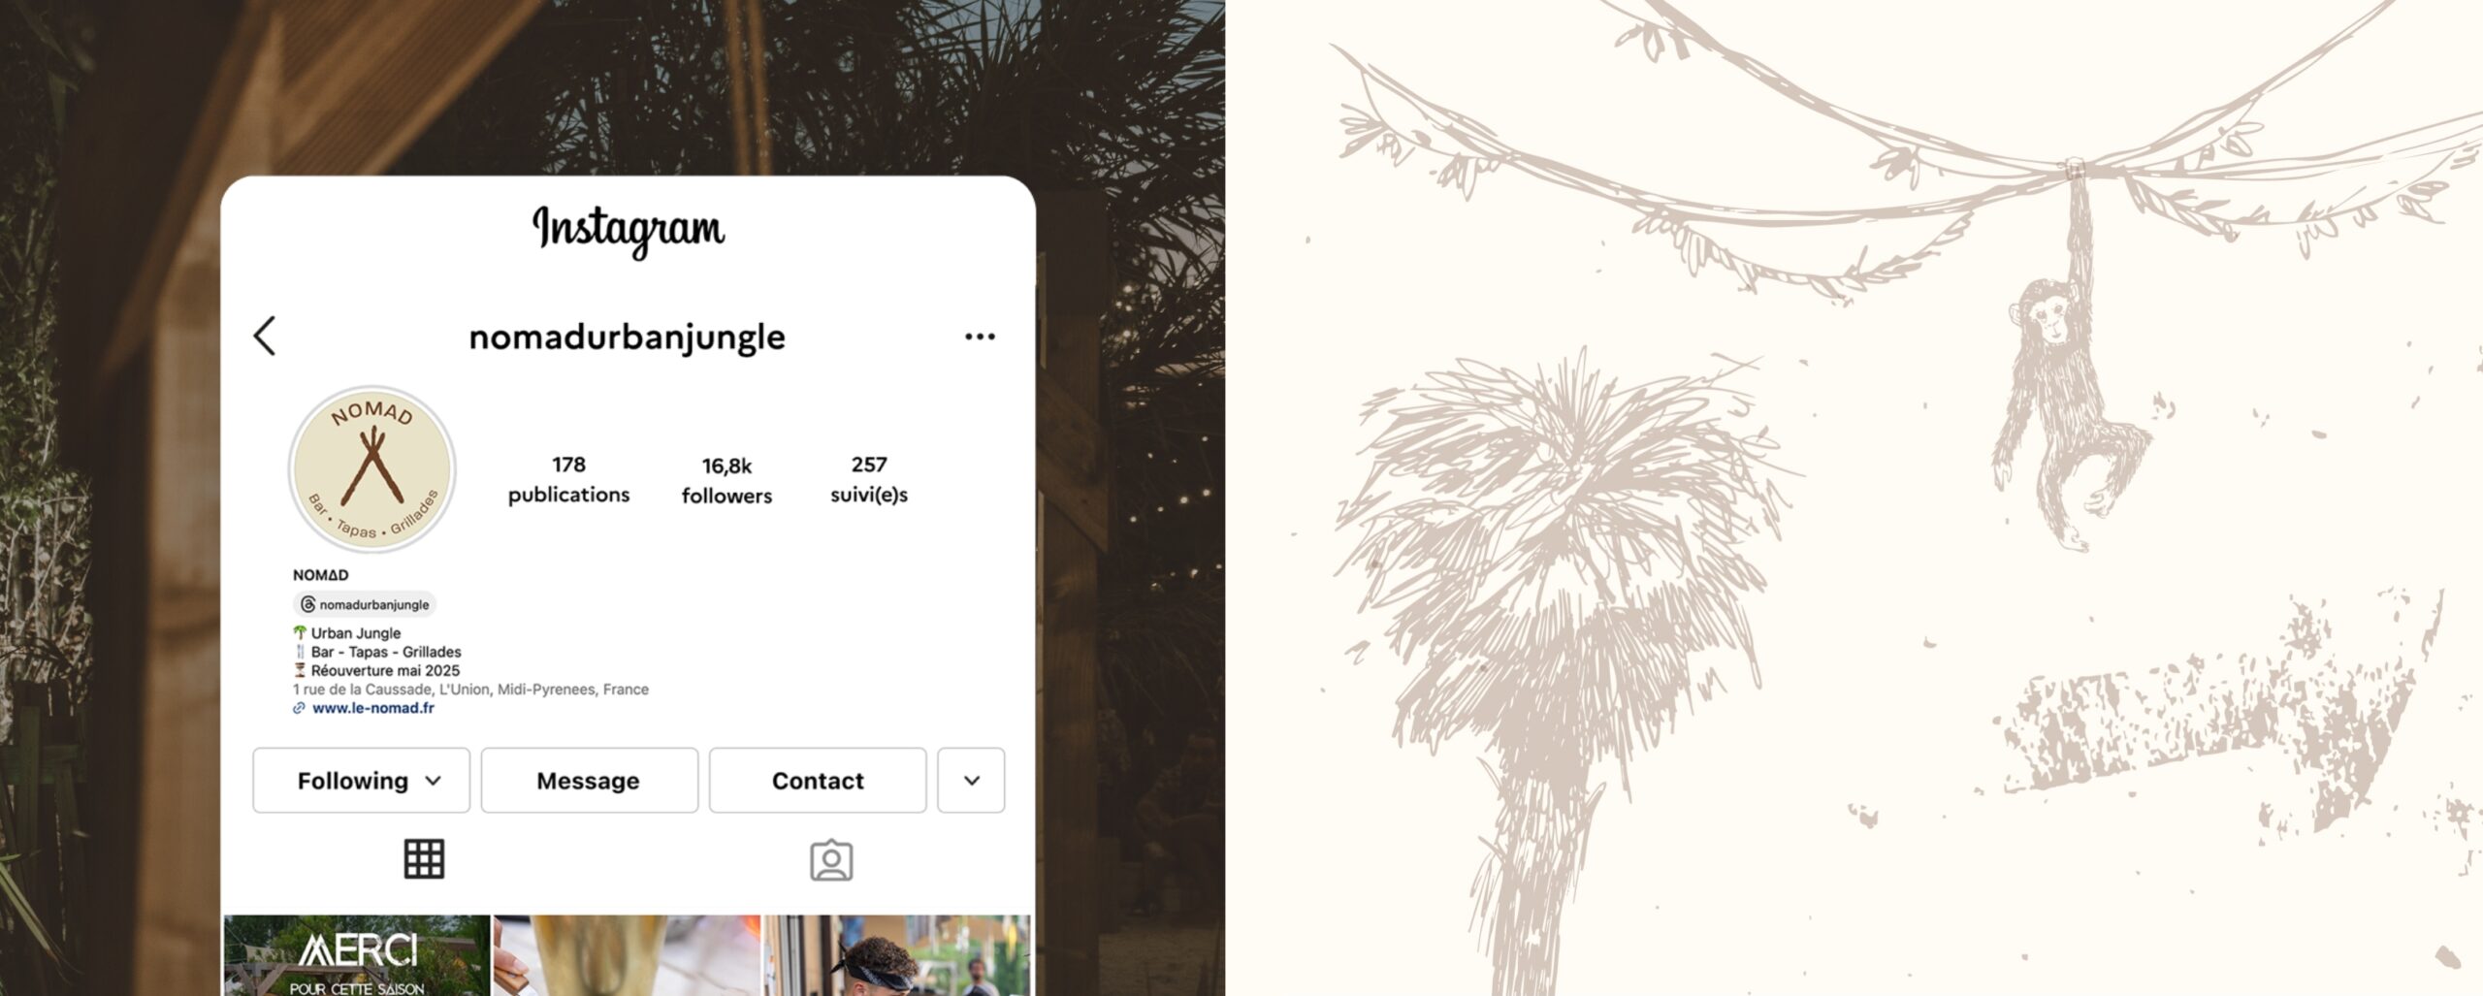Switch to the tagged photos tab

click(831, 860)
